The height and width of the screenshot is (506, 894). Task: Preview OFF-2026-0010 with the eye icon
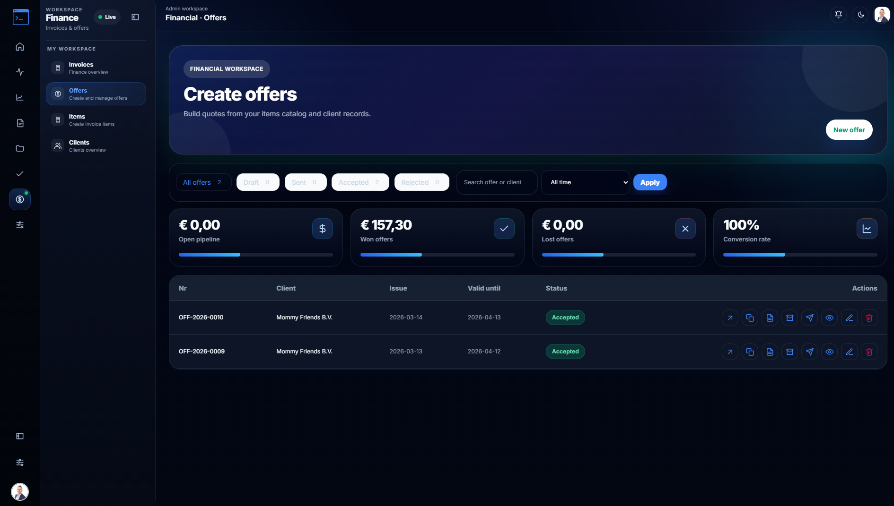(x=829, y=318)
